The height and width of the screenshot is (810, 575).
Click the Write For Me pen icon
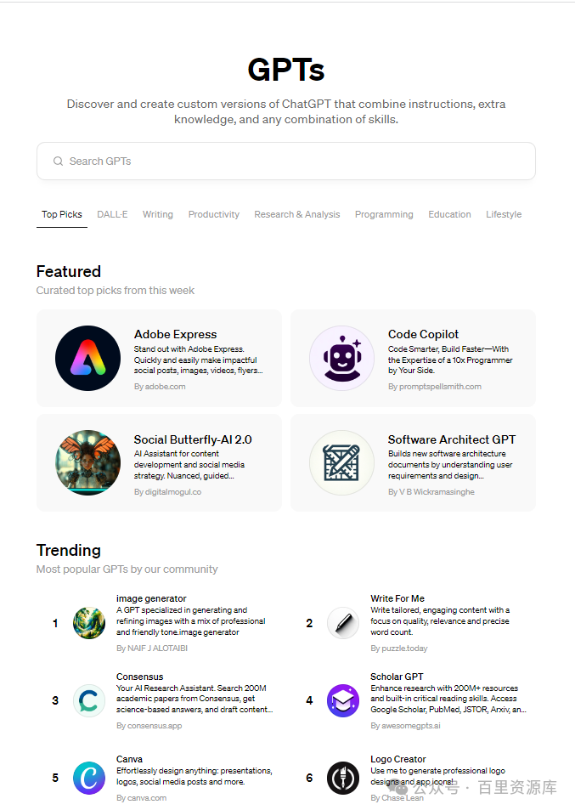point(343,623)
